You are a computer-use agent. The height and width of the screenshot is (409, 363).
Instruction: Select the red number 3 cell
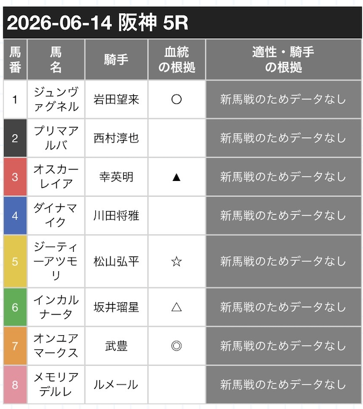(x=15, y=177)
